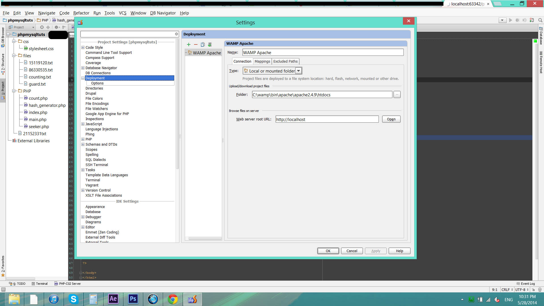Copy the selected deployment server
Image resolution: width=544 pixels, height=306 pixels.
[203, 45]
